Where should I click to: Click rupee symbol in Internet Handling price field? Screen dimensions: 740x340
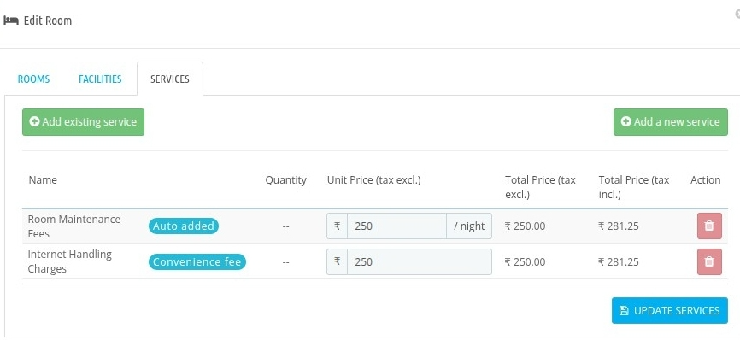[337, 261]
